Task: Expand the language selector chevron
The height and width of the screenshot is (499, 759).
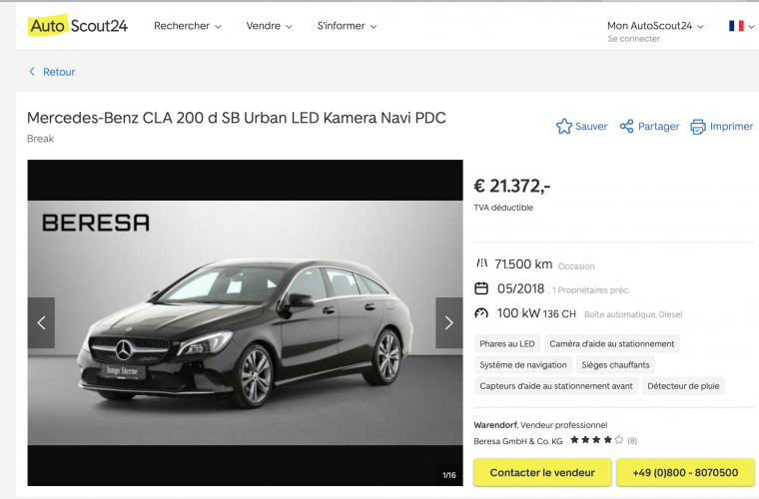Action: [x=751, y=27]
